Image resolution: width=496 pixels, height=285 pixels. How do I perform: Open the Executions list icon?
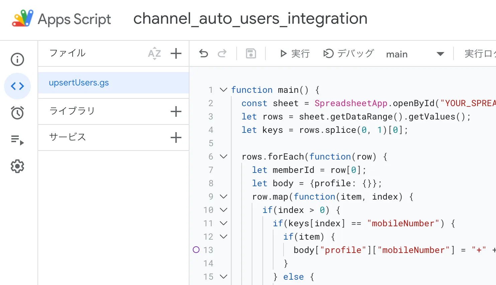pos(17,139)
